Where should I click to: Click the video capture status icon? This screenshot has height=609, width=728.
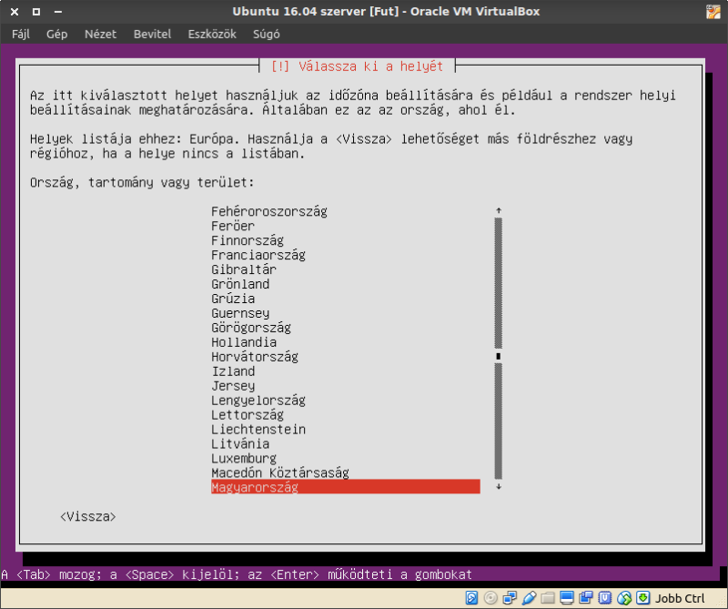586,597
